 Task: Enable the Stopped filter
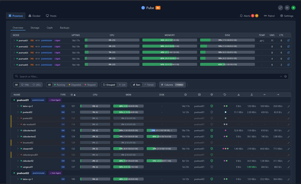[90, 85]
